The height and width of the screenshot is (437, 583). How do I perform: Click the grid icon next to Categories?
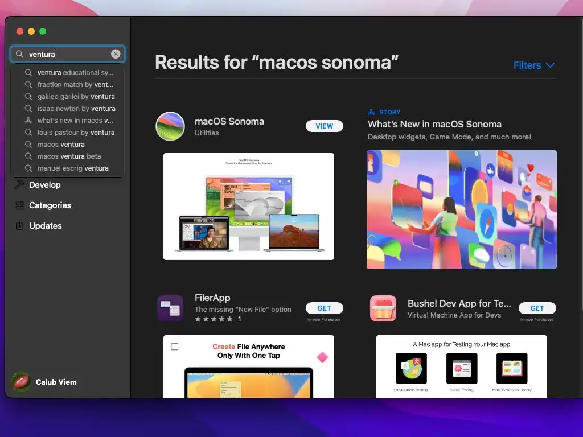click(x=20, y=205)
